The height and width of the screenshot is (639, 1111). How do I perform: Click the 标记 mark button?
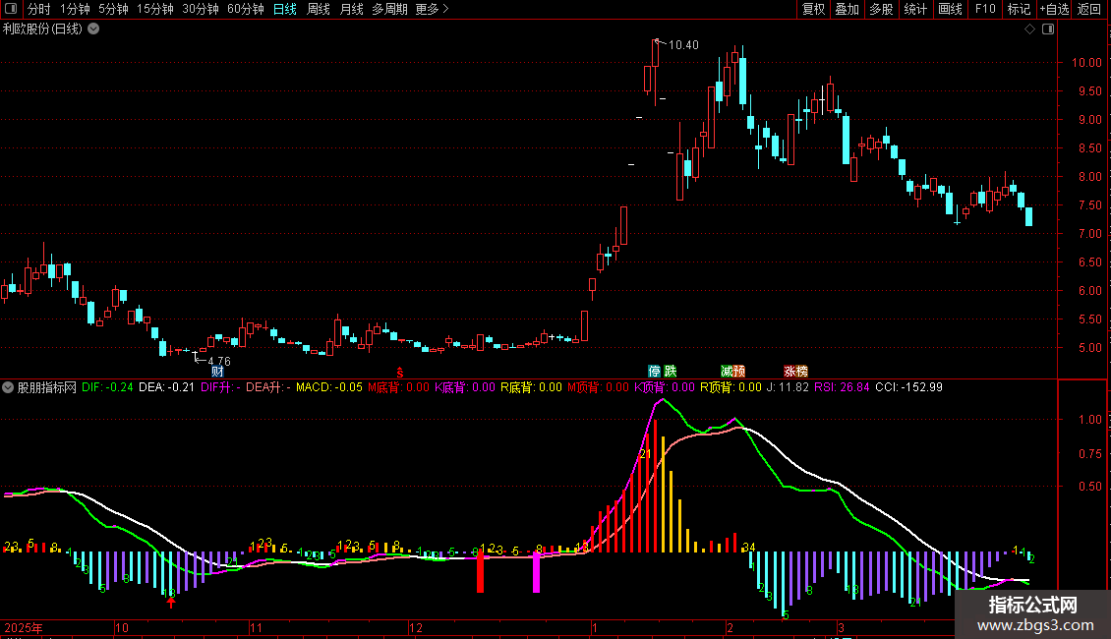point(1019,9)
